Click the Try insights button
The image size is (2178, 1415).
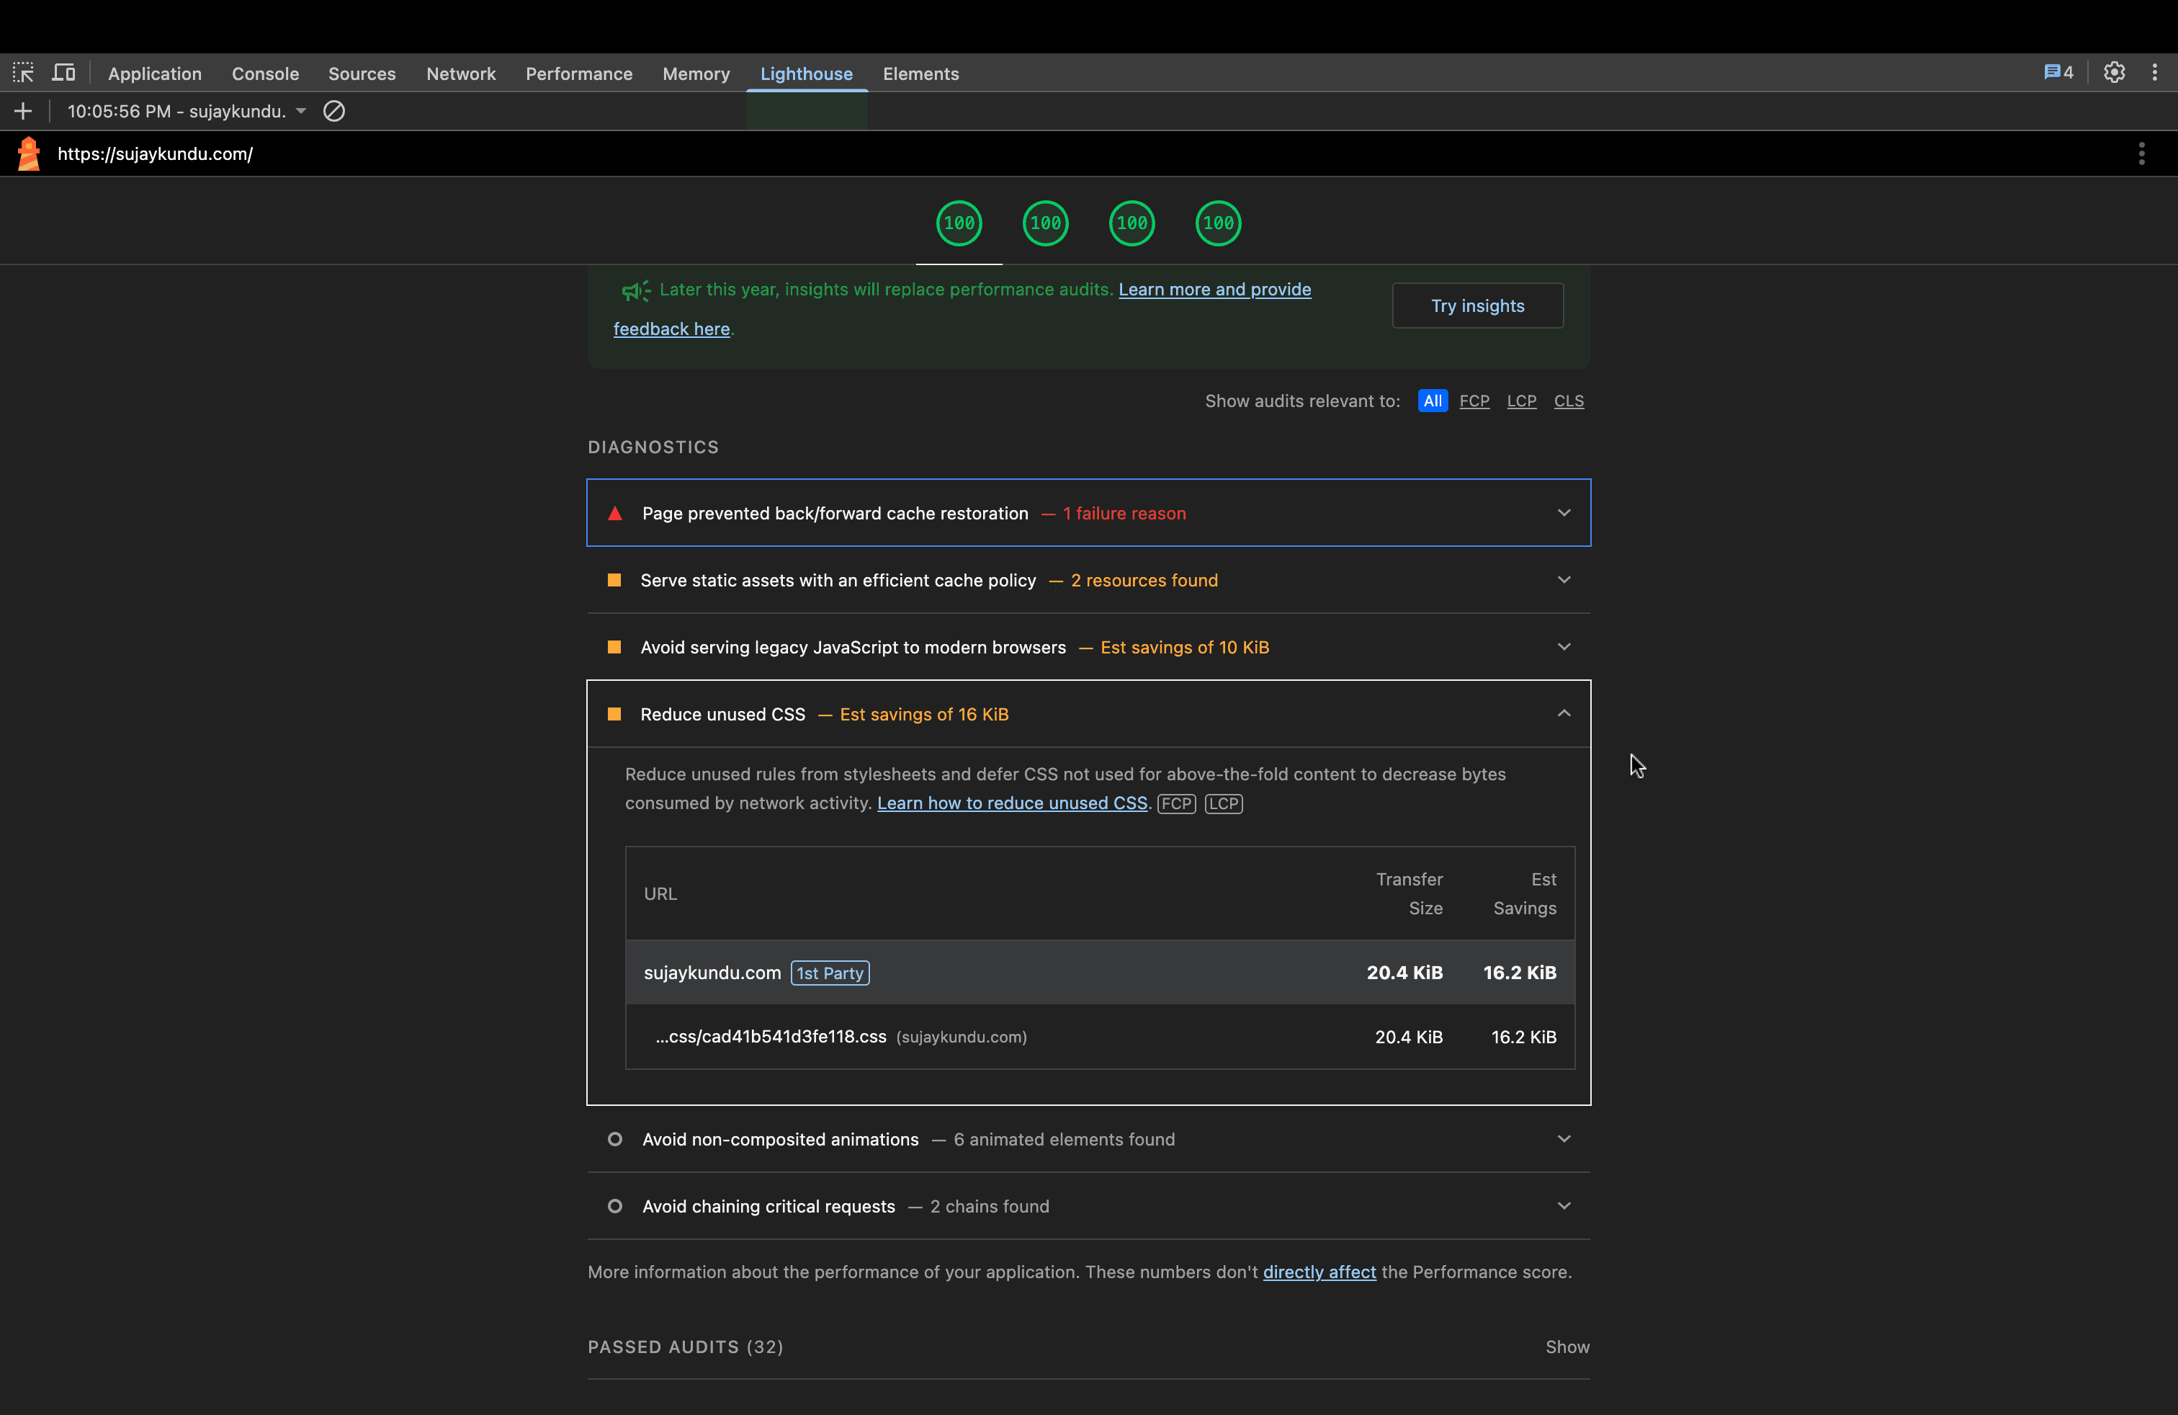(x=1477, y=305)
